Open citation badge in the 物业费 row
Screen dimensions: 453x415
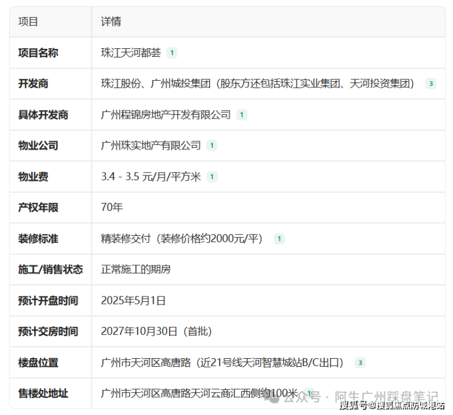[212, 177]
